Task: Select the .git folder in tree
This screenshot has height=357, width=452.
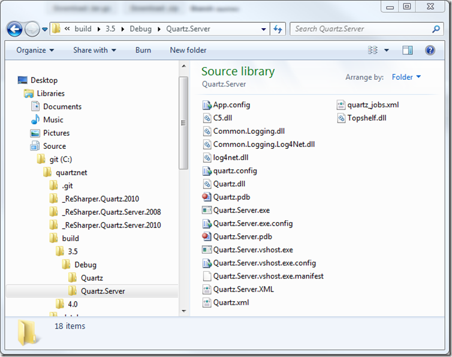Action: coord(68,186)
